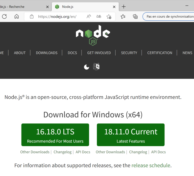Image resolution: width=194 pixels, height=176 pixels.
Task: Click the translate page icon in address bar
Action: (99, 16)
